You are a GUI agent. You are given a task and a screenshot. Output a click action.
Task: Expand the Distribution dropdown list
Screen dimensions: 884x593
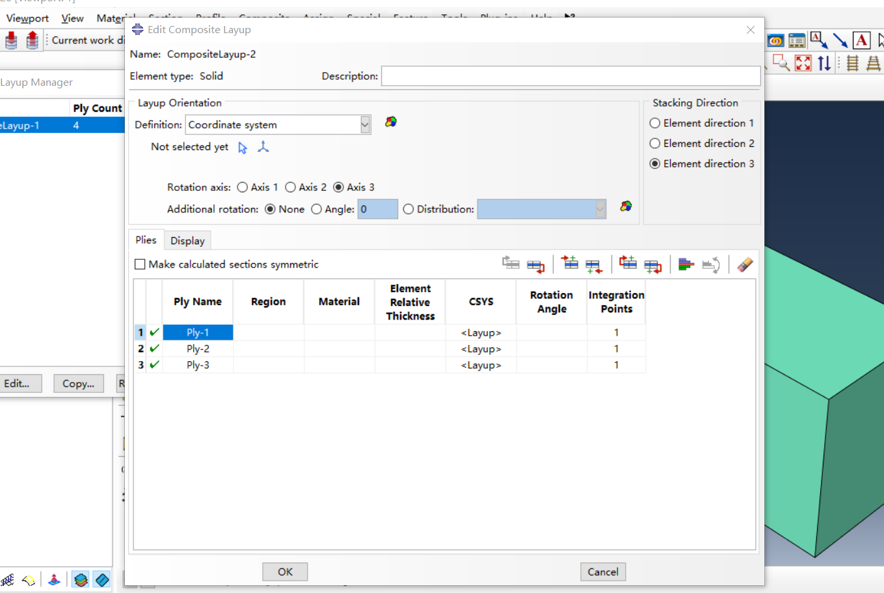pos(600,209)
